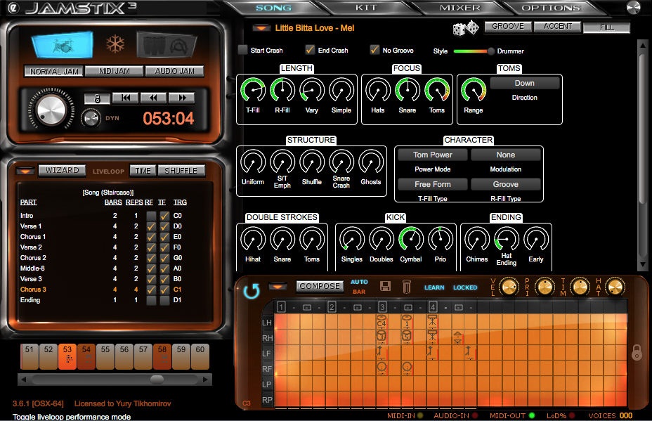Screen dimensions: 652x421
Task: Open the song WIZARD
Action: pyautogui.click(x=62, y=170)
